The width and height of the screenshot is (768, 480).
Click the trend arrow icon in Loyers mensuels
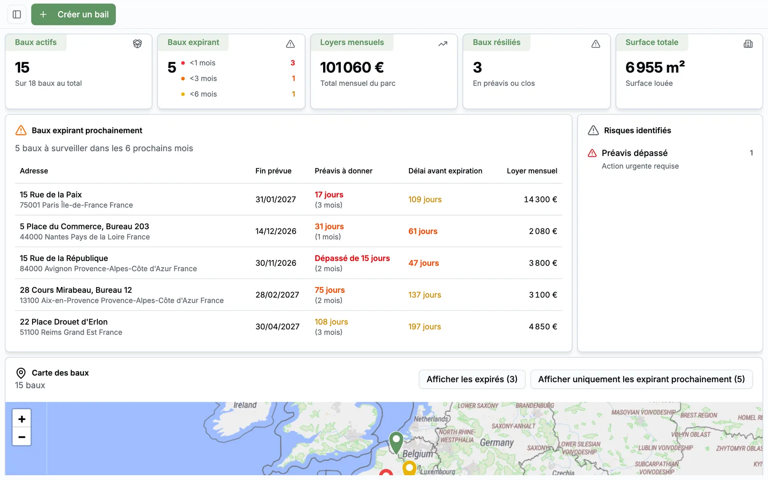pyautogui.click(x=443, y=44)
